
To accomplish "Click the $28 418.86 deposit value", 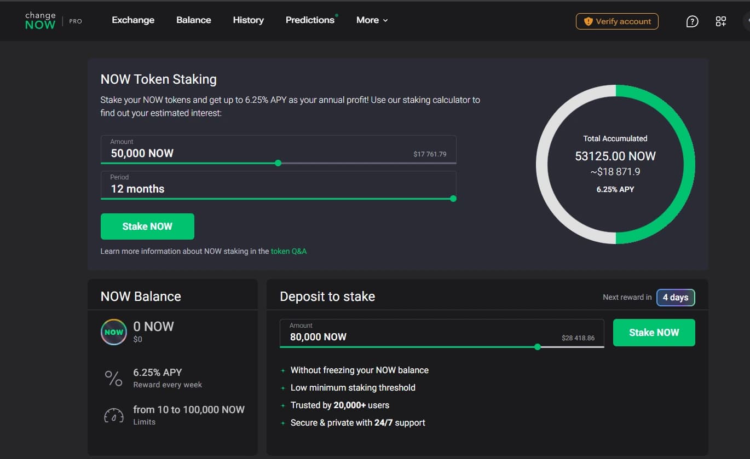I will click(578, 338).
